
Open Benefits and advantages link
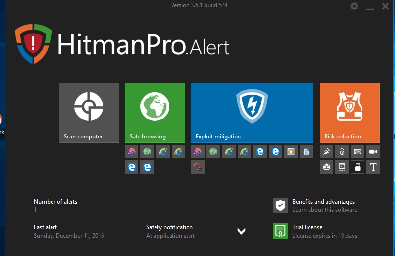click(x=324, y=202)
